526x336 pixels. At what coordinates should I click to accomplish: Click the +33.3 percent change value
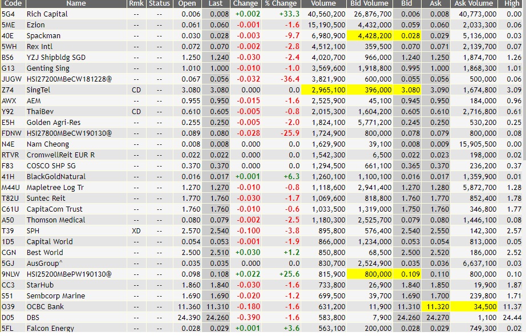coord(289,14)
